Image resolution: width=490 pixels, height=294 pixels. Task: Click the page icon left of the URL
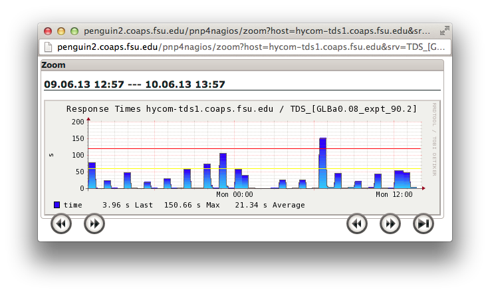pyautogui.click(x=48, y=47)
